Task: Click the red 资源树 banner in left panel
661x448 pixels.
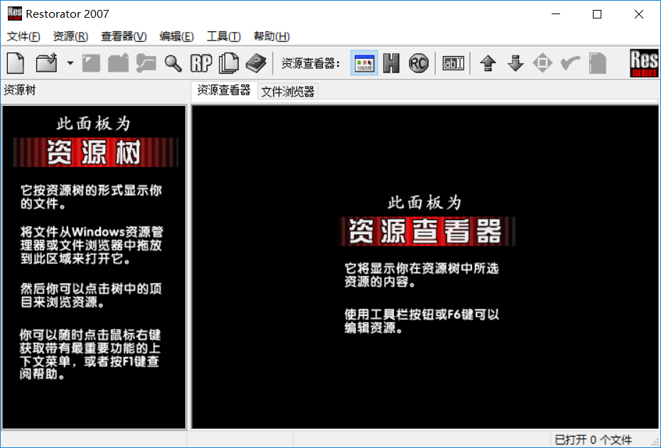Action: click(95, 152)
